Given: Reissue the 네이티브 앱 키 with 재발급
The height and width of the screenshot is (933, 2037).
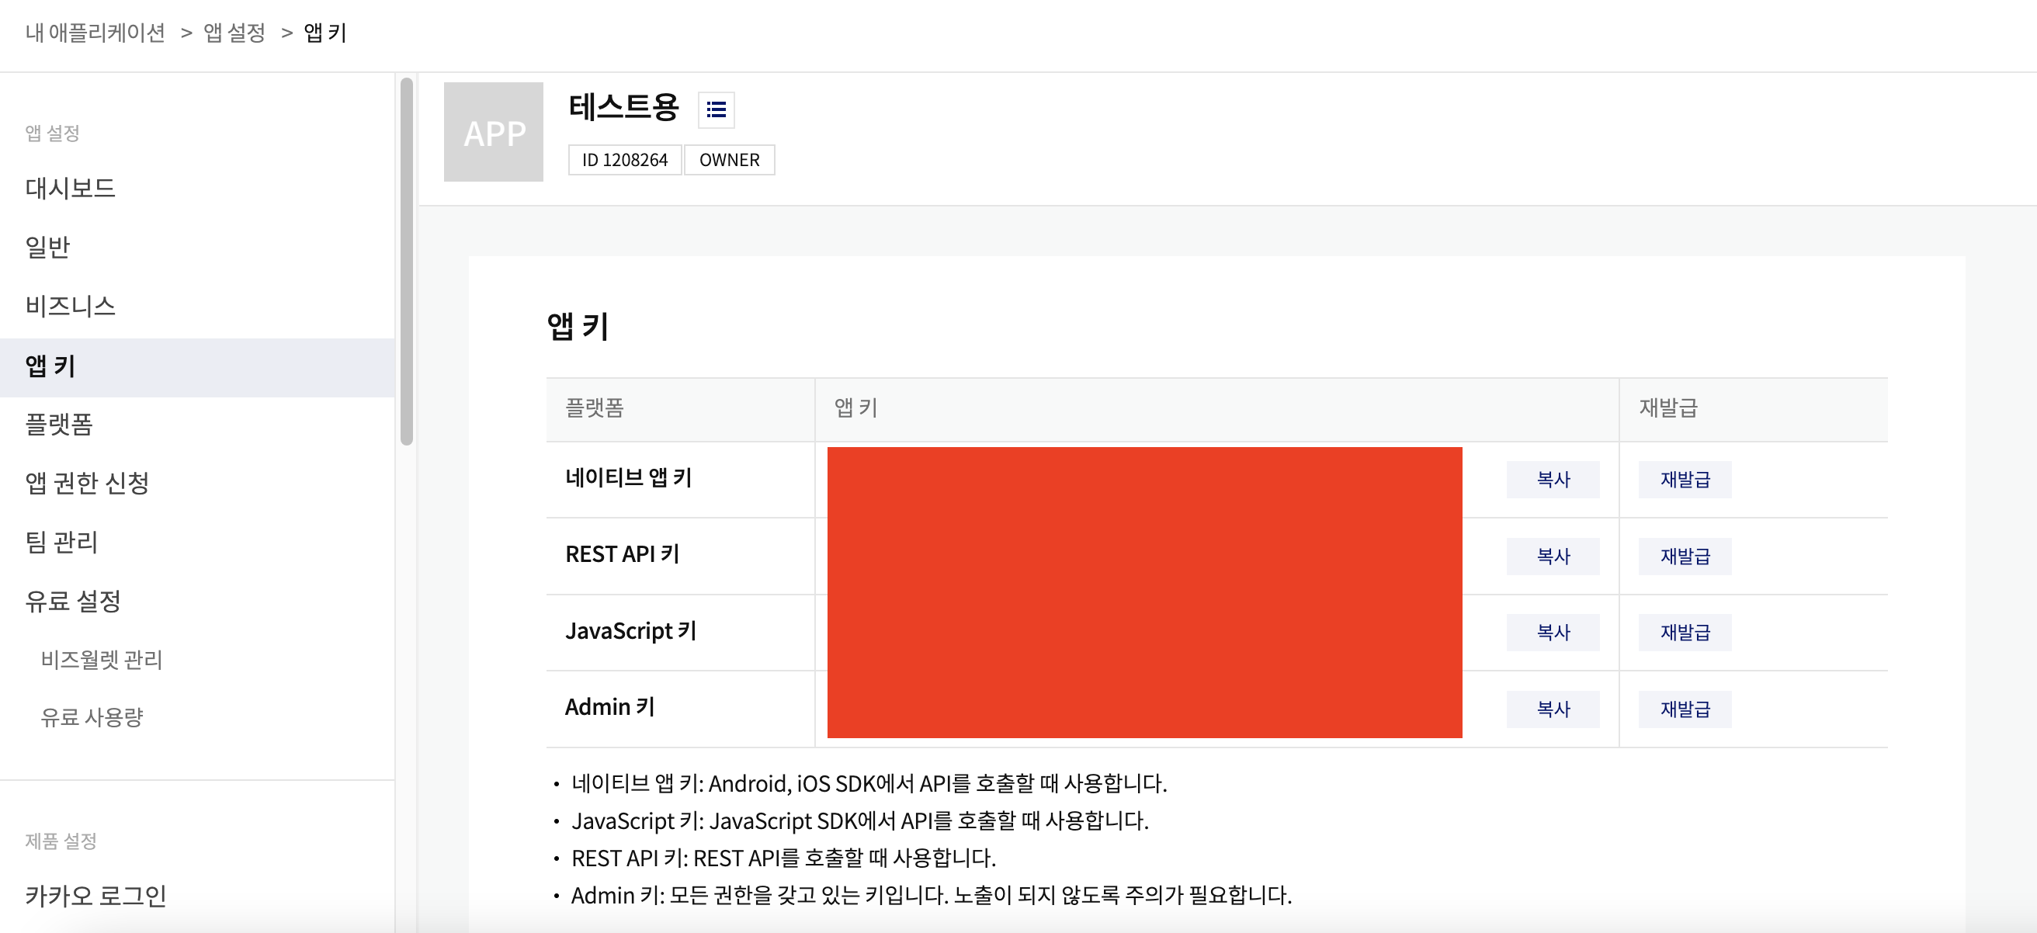Looking at the screenshot, I should [1685, 479].
